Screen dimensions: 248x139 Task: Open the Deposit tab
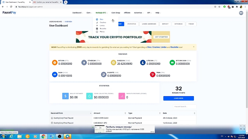coord(165,24)
